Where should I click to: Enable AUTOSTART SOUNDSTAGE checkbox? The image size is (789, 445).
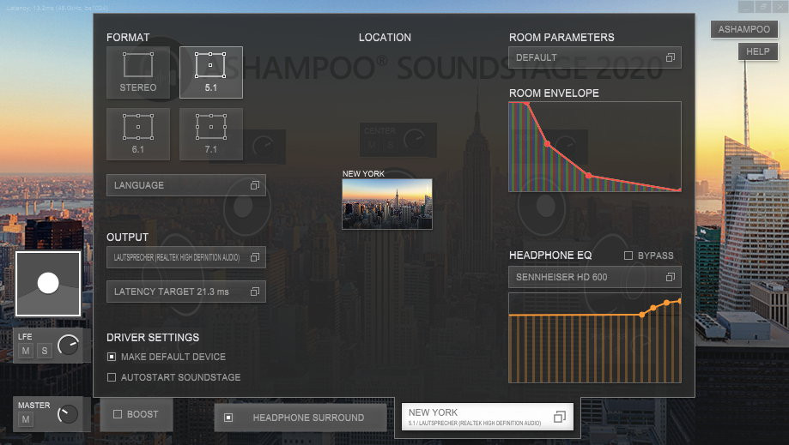click(x=112, y=377)
